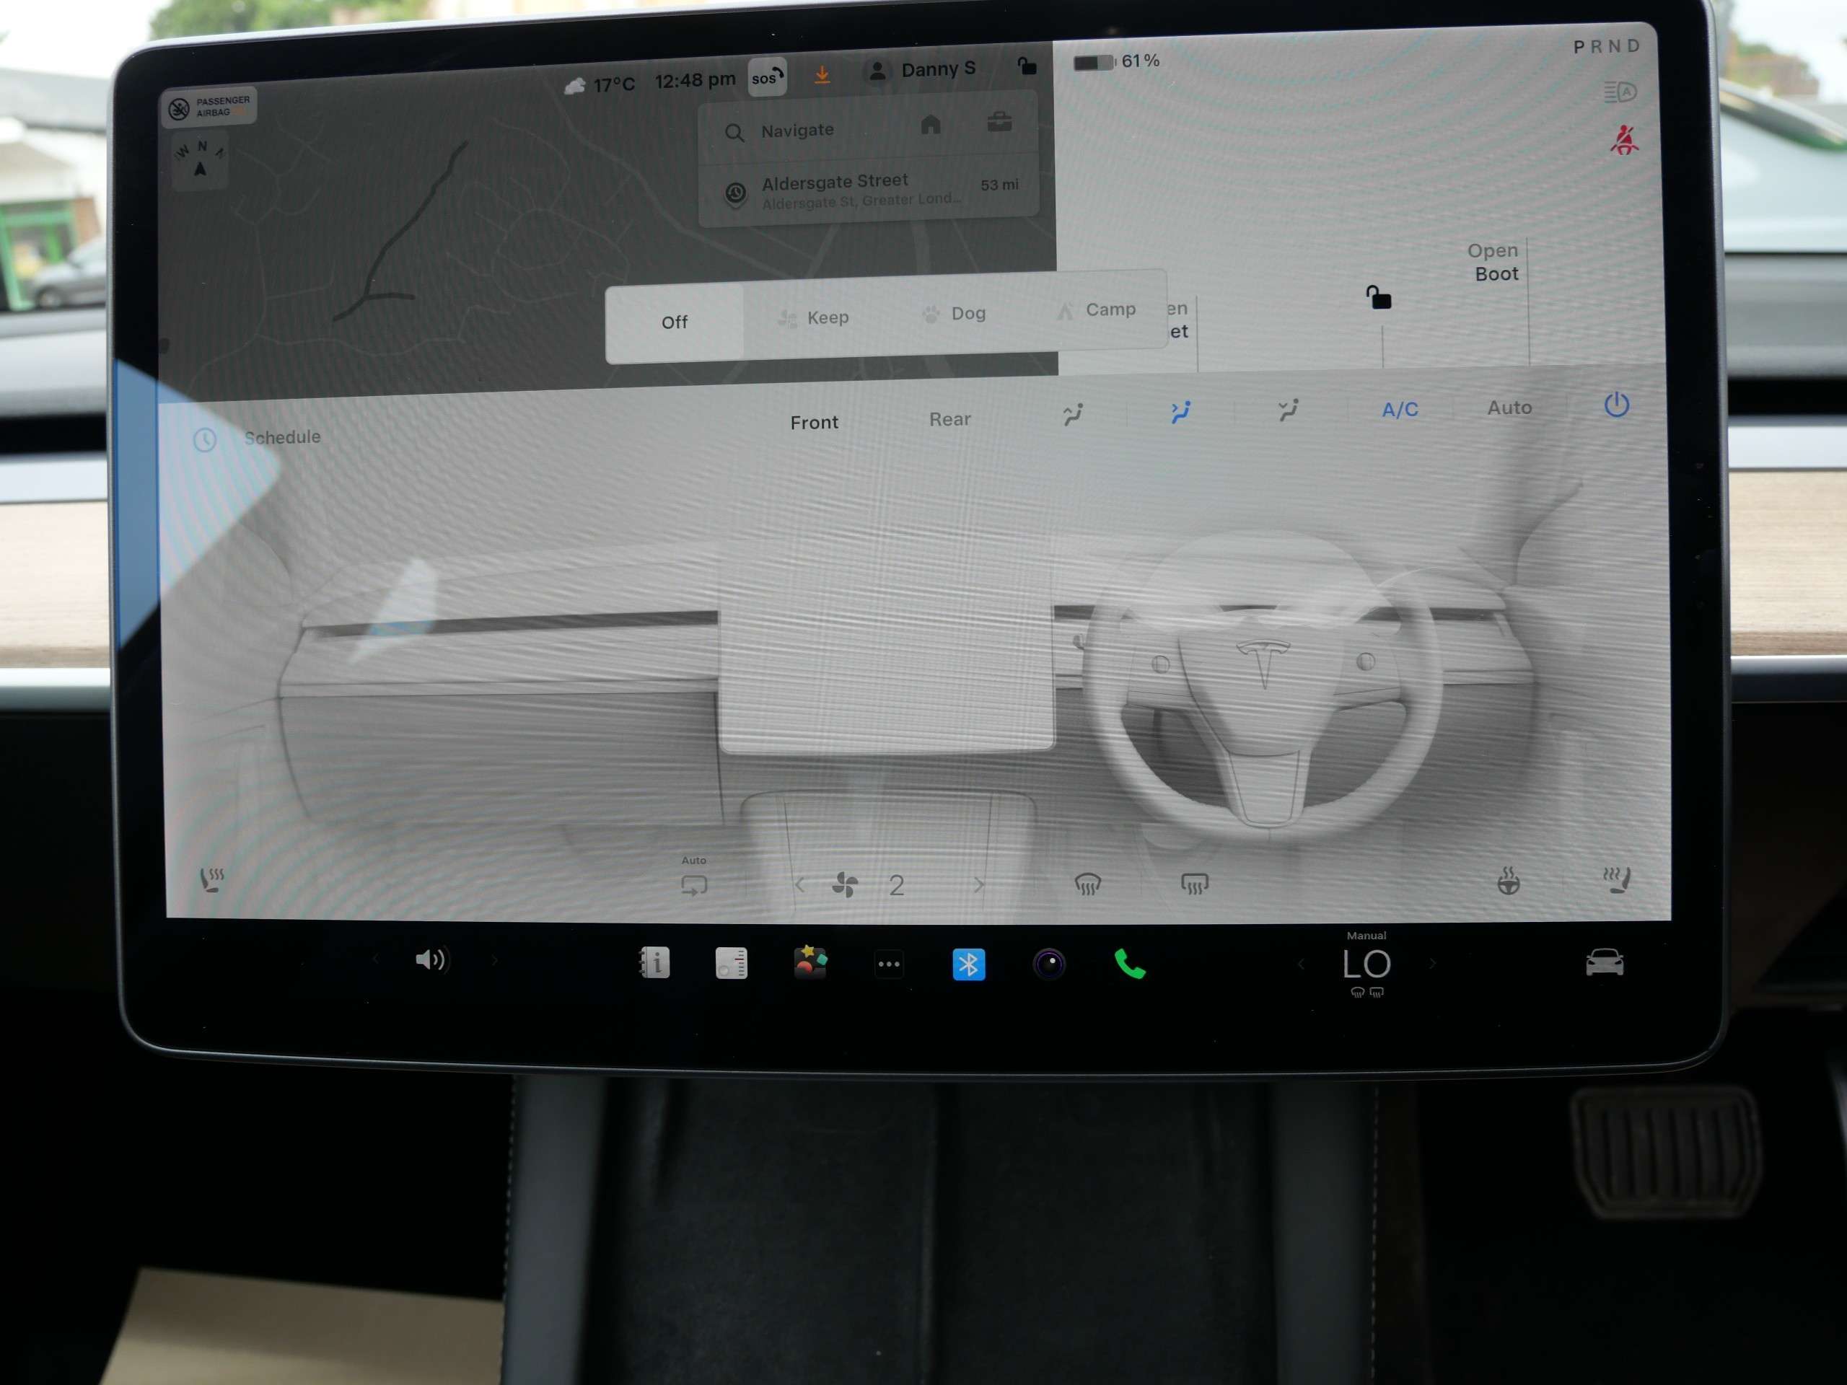The image size is (1847, 1385).
Task: Toggle front windshield defrost
Action: pyautogui.click(x=1087, y=883)
